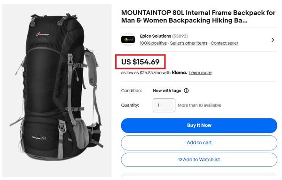282x180 pixels.
Task: Click the Klarna logo text
Action: 180,73
